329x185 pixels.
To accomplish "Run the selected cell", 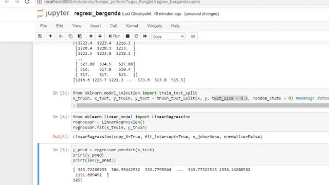I will [x=114, y=36].
